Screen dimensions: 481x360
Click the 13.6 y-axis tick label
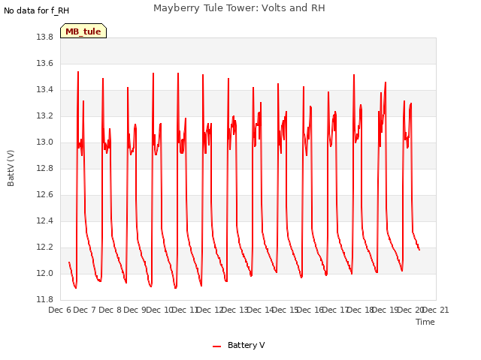[45, 63]
